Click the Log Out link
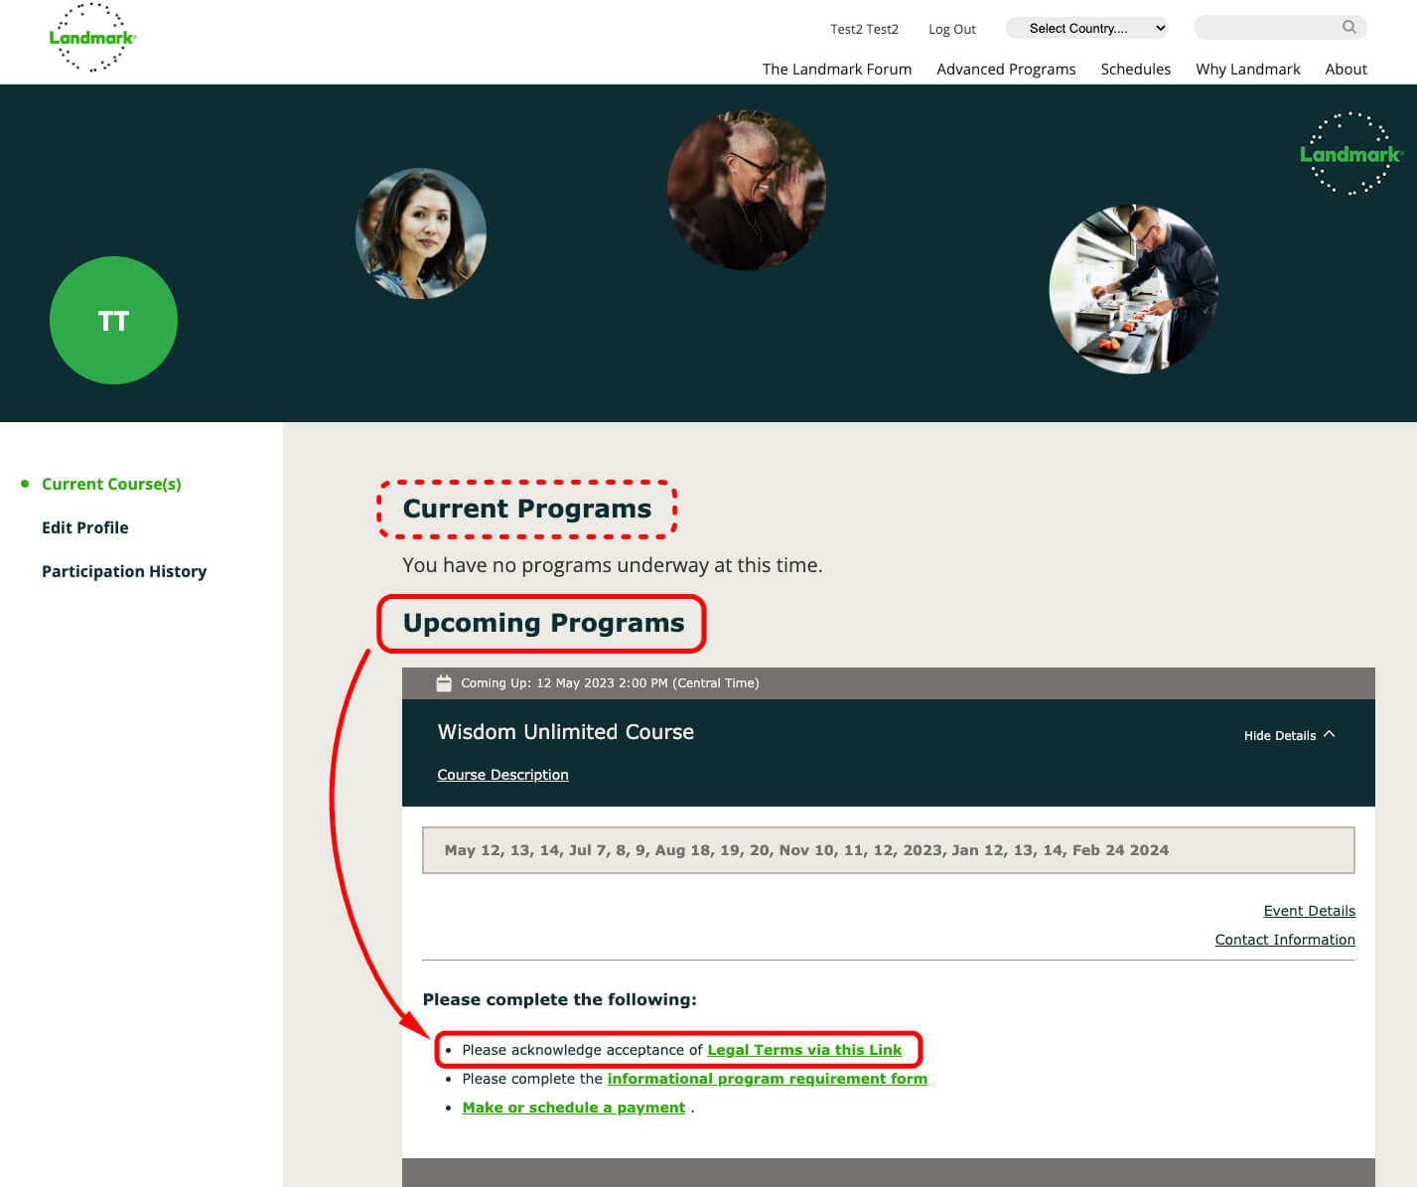The width and height of the screenshot is (1417, 1187). click(x=951, y=29)
